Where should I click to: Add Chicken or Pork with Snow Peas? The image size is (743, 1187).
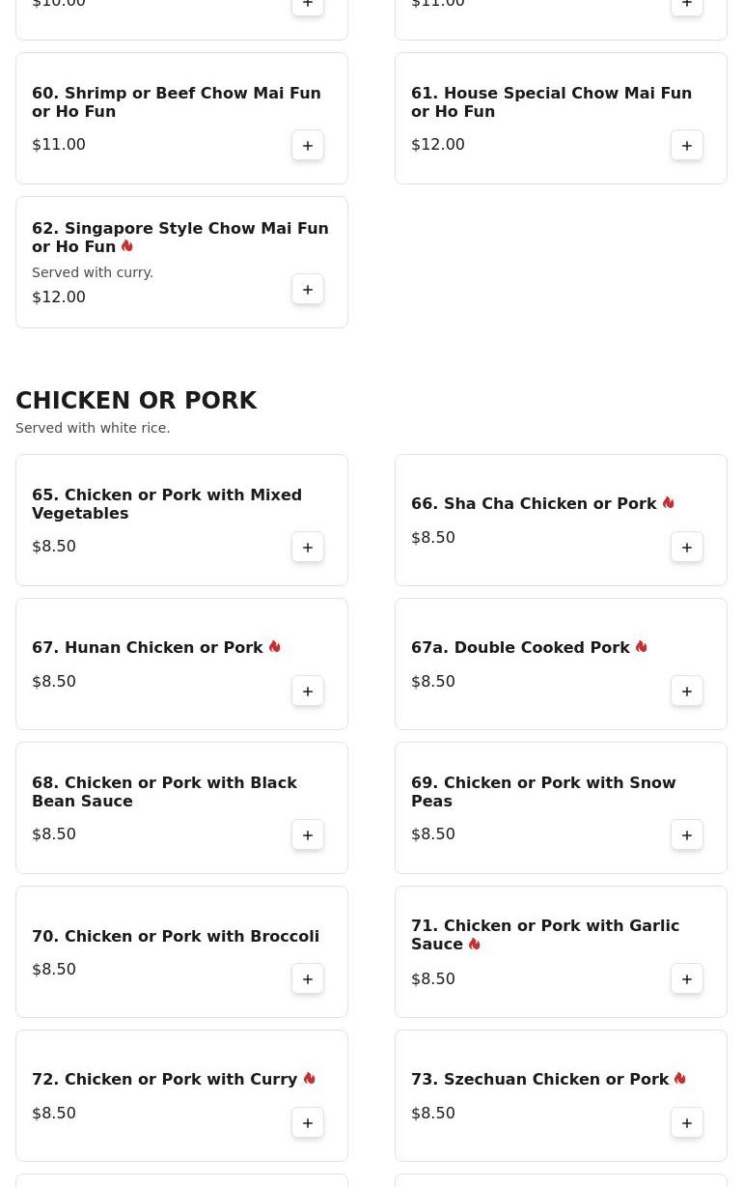[687, 835]
